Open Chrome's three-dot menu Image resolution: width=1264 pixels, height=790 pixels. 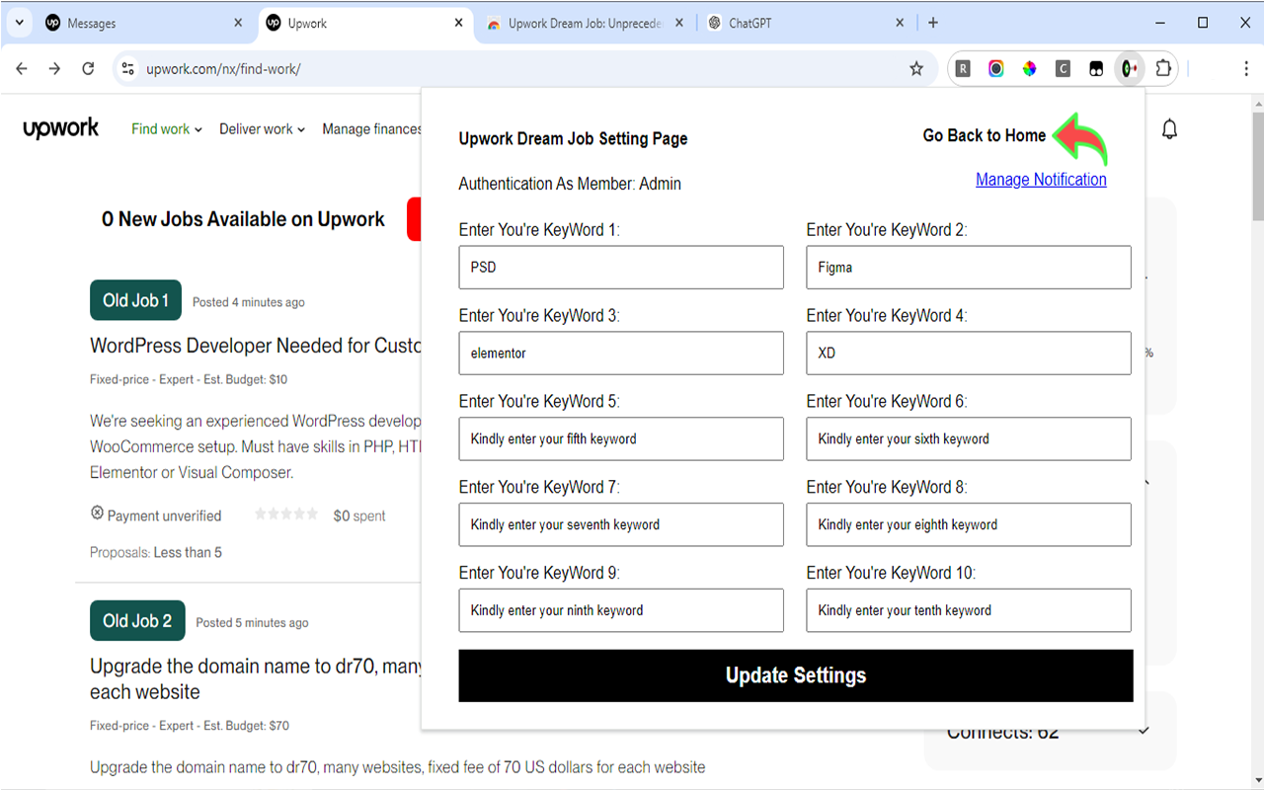(1246, 68)
